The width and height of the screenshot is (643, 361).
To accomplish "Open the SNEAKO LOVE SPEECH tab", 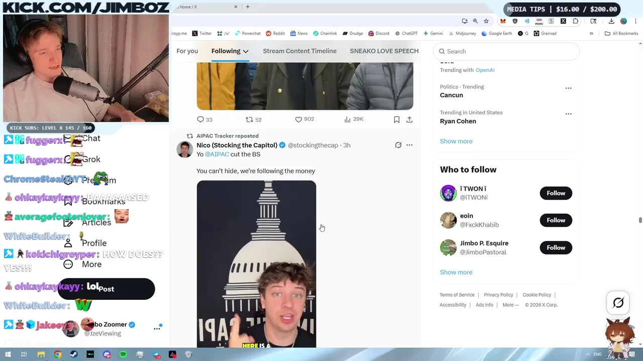I will pos(384,51).
